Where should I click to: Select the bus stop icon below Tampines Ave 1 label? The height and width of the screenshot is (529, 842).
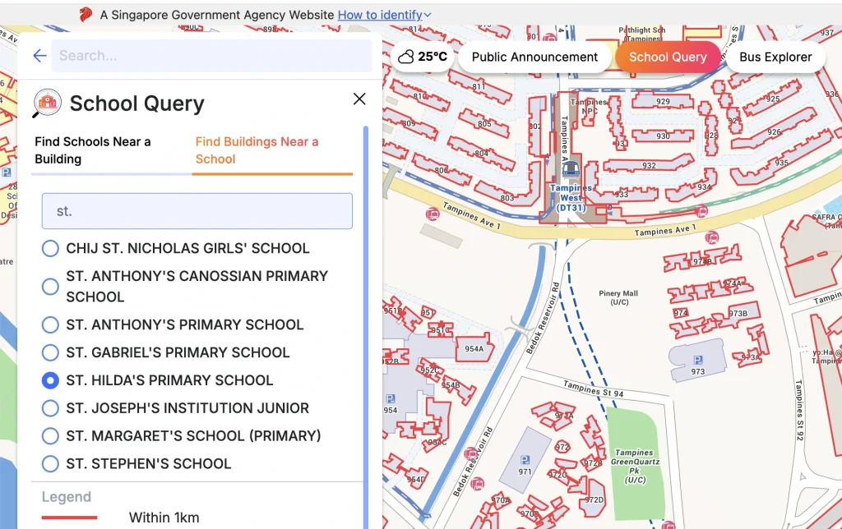[712, 237]
